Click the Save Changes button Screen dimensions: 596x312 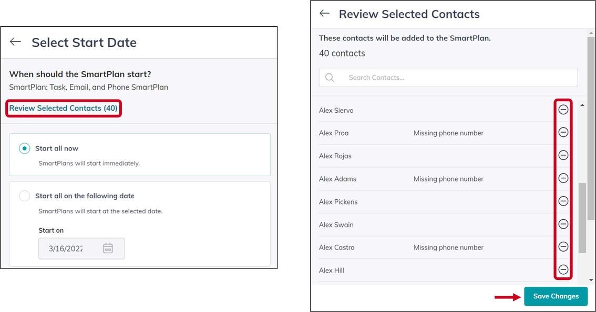(x=556, y=296)
